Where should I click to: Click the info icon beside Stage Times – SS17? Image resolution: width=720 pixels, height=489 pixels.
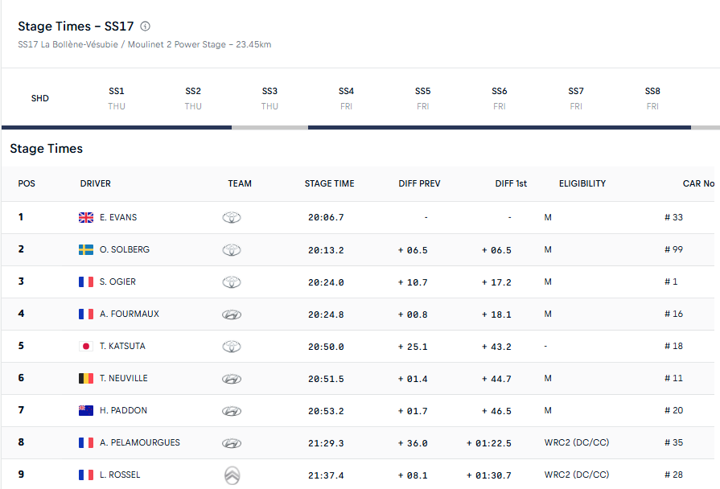click(146, 27)
